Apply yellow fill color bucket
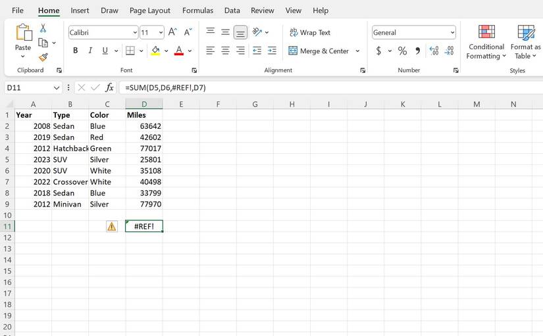The width and height of the screenshot is (543, 336). point(155,51)
